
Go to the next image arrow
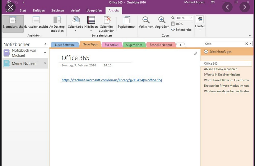click(244, 7)
